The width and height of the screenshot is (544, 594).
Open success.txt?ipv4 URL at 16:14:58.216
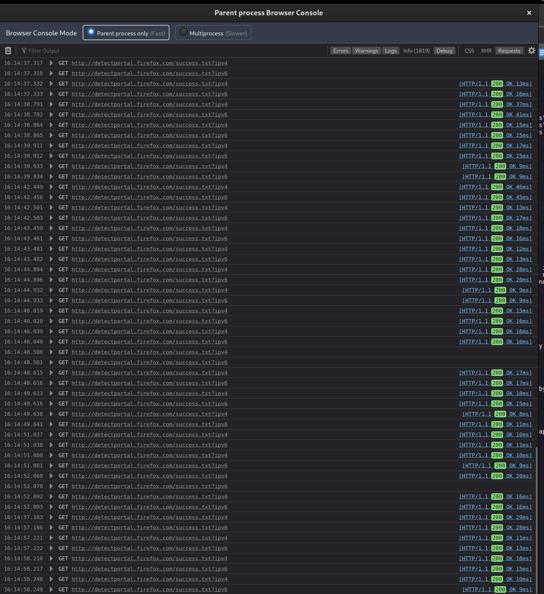(150, 558)
